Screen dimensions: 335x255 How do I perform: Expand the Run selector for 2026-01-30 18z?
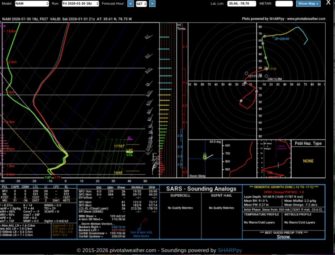click(80, 4)
